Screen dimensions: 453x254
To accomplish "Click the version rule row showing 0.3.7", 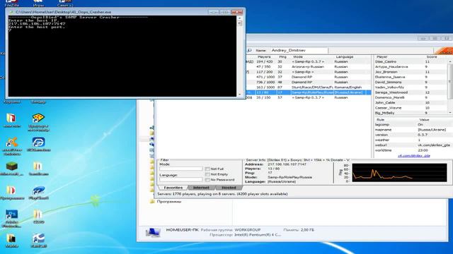I will (413, 135).
